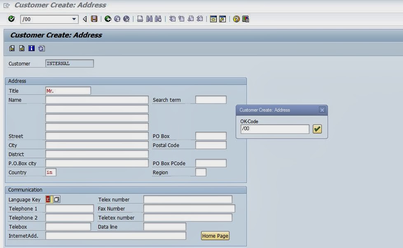Image resolution: width=403 pixels, height=248 pixels.
Task: Click into the Street field
Action: [x=97, y=136]
